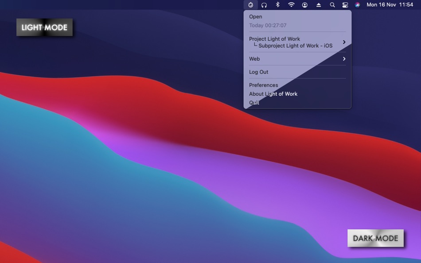Expand the Web submenu chevron
This screenshot has height=263, width=421.
coord(344,59)
